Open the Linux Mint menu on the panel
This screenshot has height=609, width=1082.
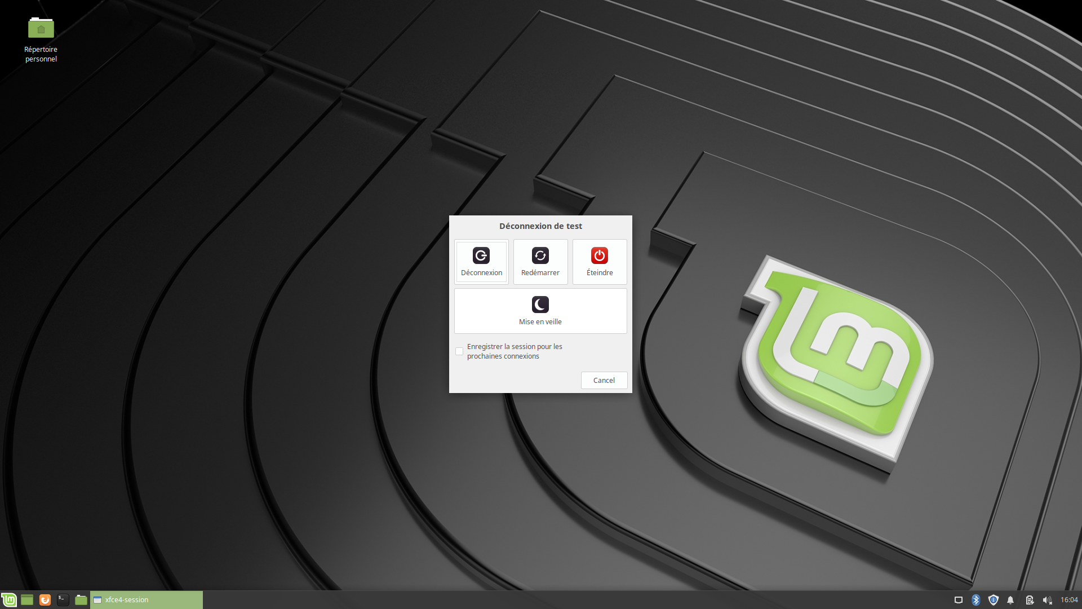(8, 600)
